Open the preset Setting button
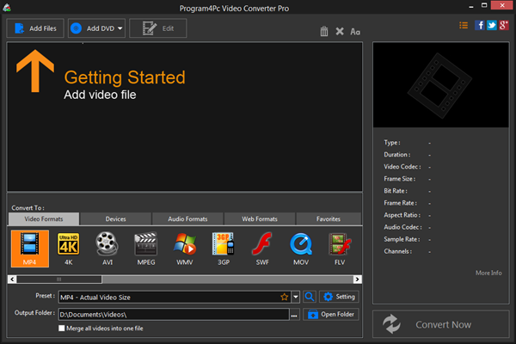The width and height of the screenshot is (516, 344). coord(339,297)
